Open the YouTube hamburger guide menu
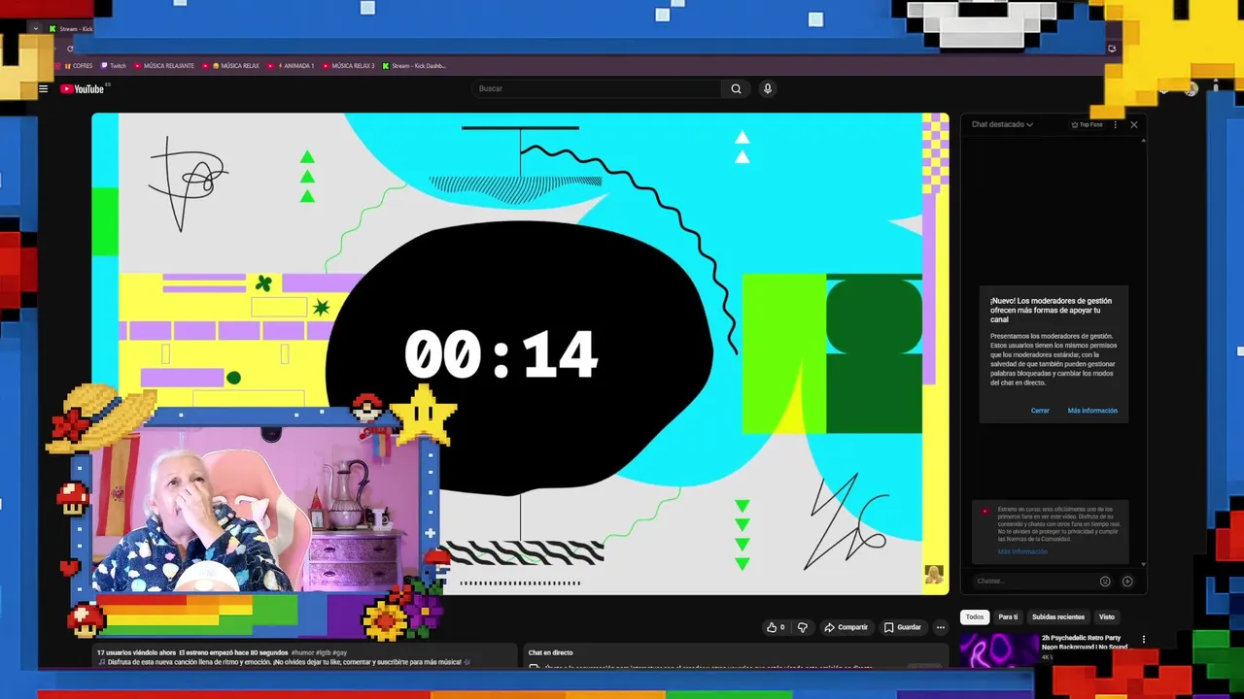This screenshot has width=1244, height=699. click(43, 88)
